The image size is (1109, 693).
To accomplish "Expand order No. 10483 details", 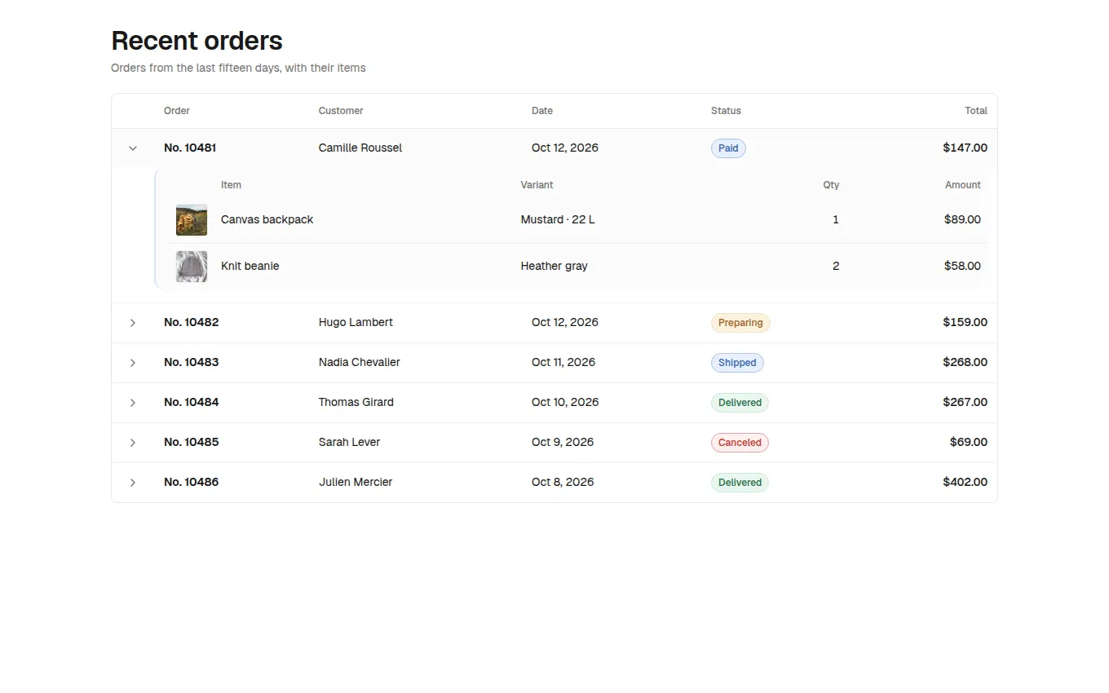I will (133, 363).
